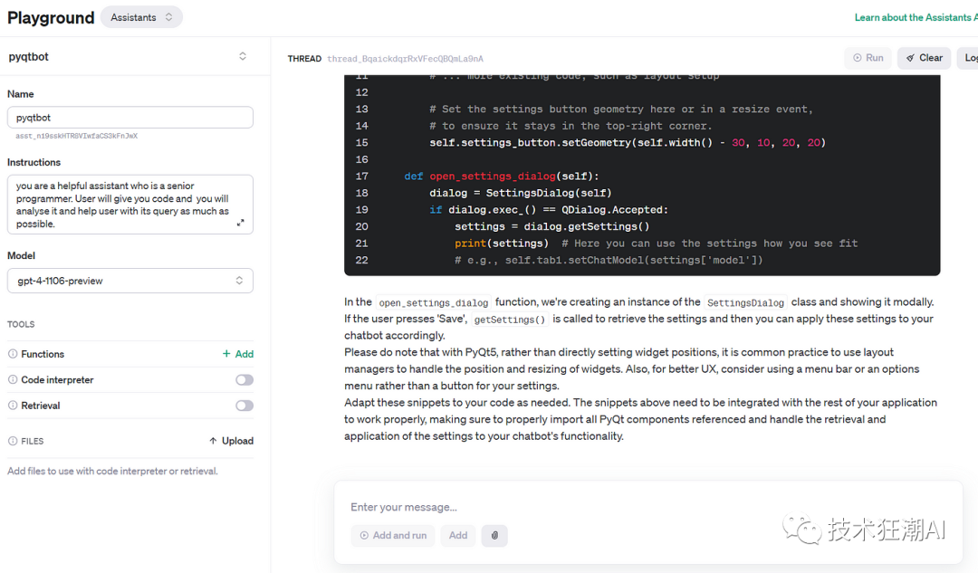Click the info icon next to Code interpreter
The width and height of the screenshot is (978, 573).
click(13, 379)
